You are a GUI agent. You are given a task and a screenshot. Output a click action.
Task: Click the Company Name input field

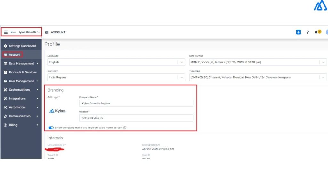click(136, 103)
